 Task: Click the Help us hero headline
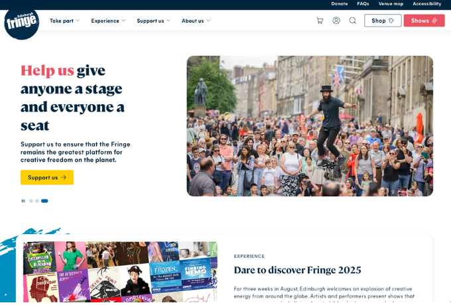click(x=72, y=97)
